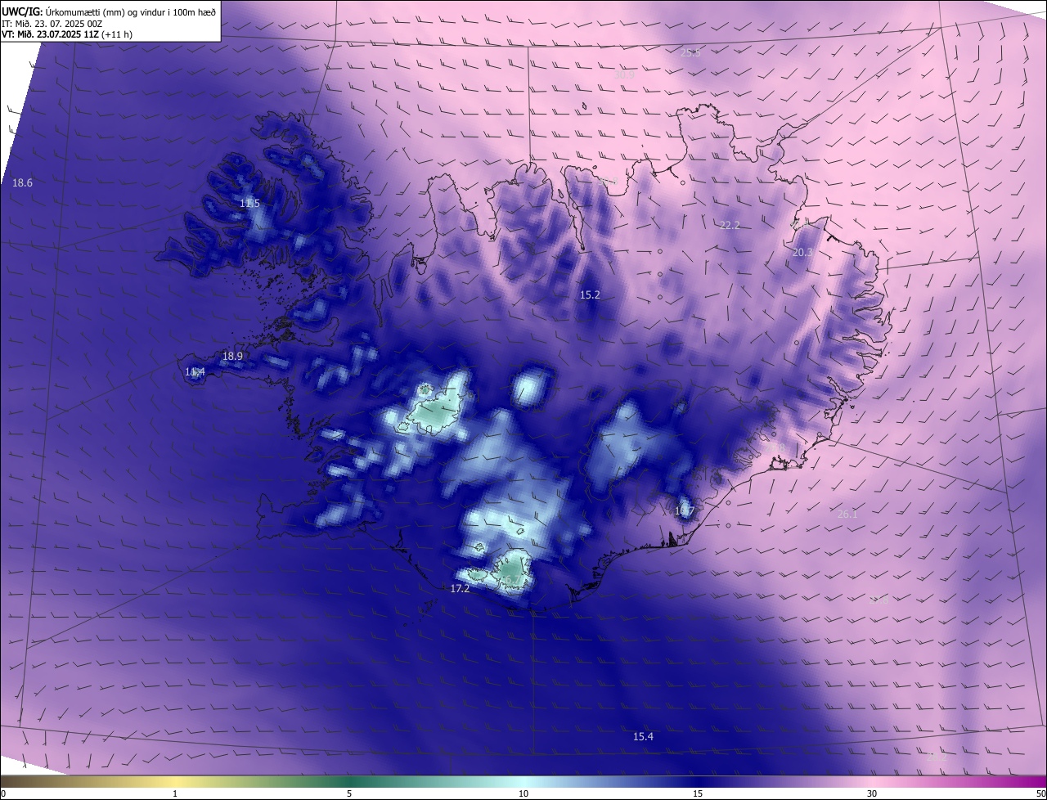
Task: Click the VT valid time line
Action: tap(67, 34)
